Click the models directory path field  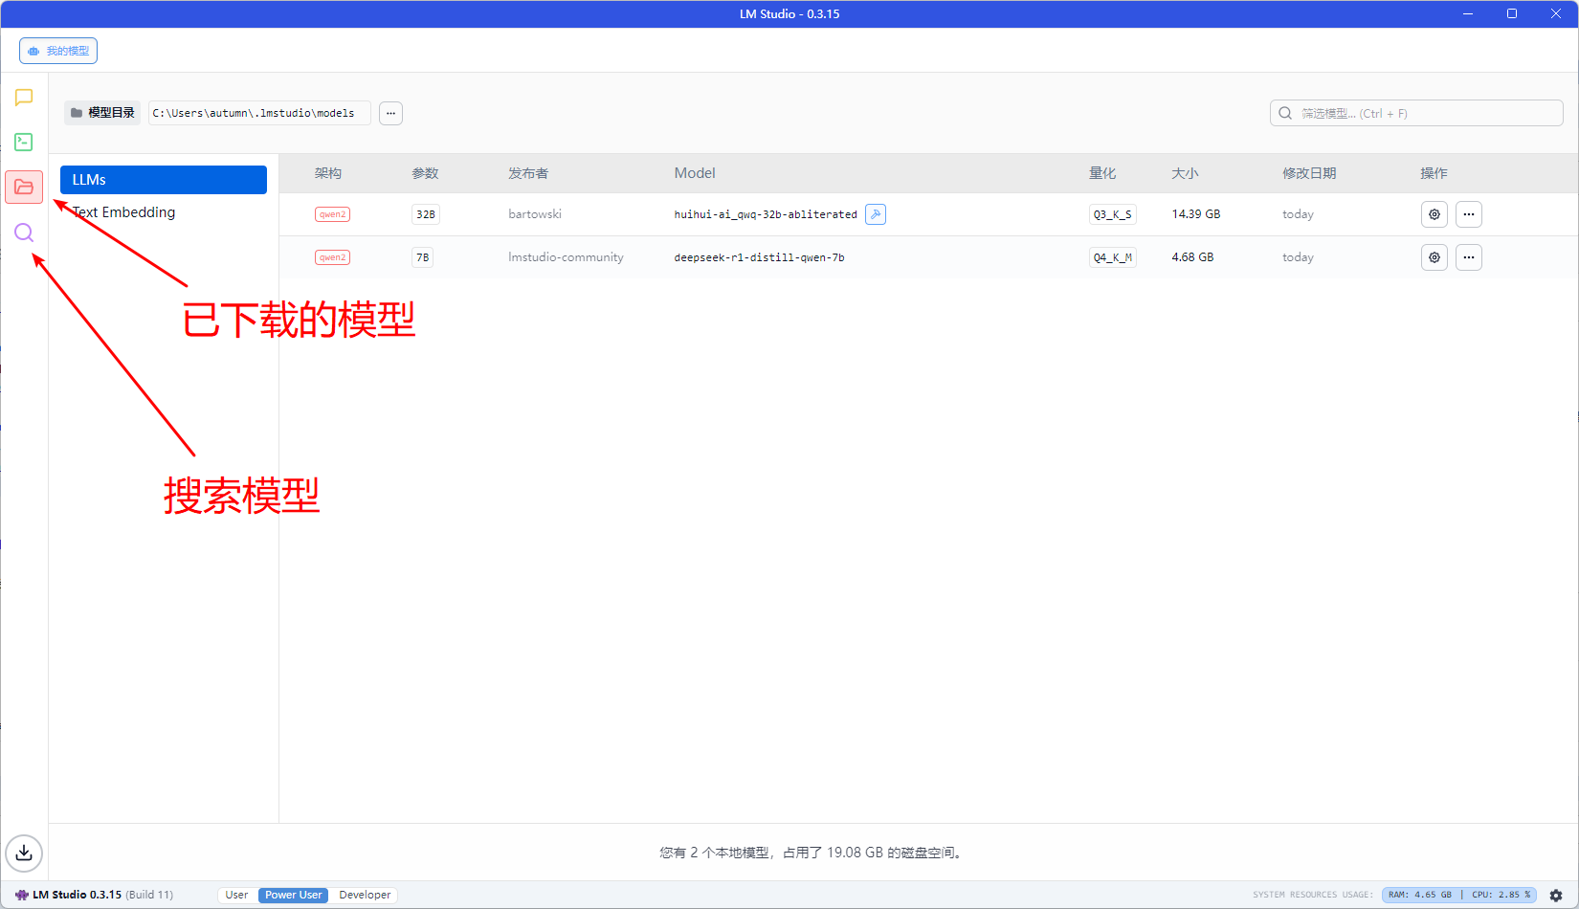coord(259,113)
